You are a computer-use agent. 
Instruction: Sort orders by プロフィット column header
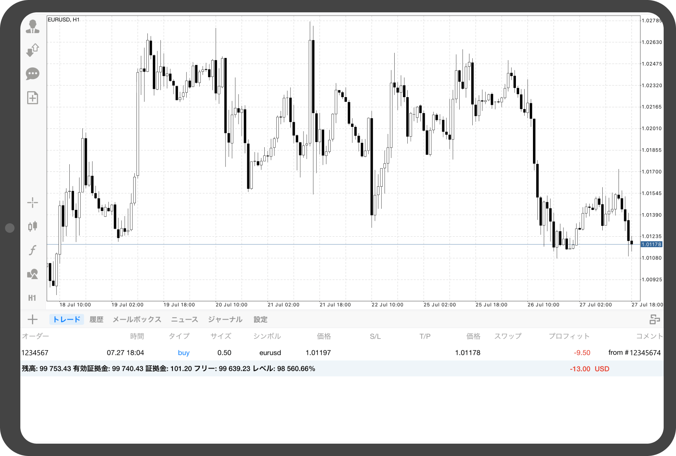(569, 336)
